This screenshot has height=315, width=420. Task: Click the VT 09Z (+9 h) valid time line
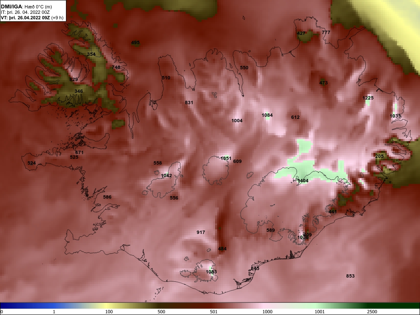tap(32, 18)
